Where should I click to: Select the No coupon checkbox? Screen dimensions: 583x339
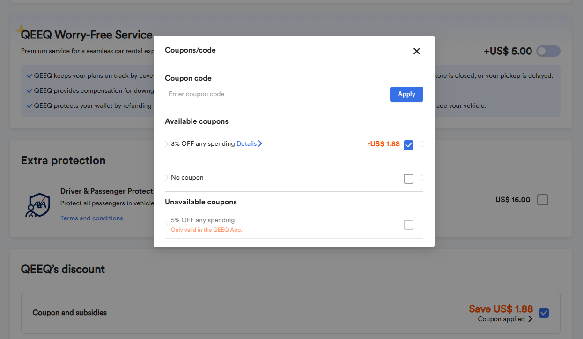[x=408, y=179]
